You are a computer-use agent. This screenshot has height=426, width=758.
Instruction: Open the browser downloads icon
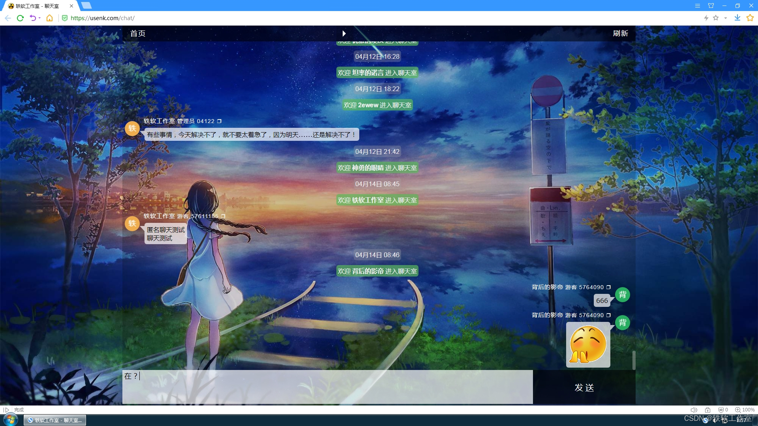(737, 18)
